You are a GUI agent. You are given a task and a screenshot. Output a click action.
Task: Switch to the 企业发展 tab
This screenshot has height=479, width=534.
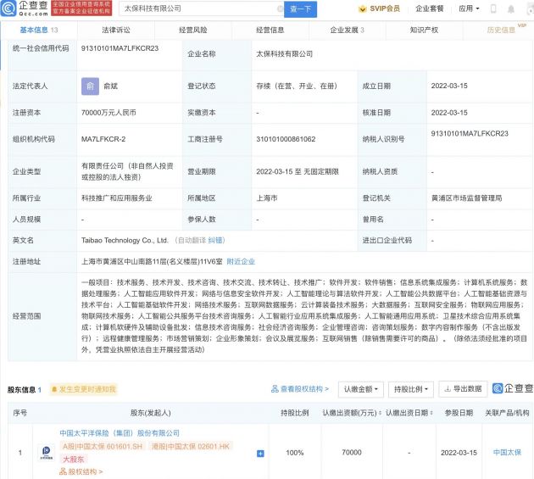click(347, 30)
